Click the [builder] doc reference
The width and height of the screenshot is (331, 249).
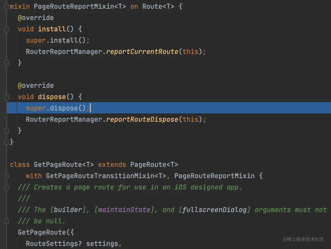pyautogui.click(x=68, y=210)
